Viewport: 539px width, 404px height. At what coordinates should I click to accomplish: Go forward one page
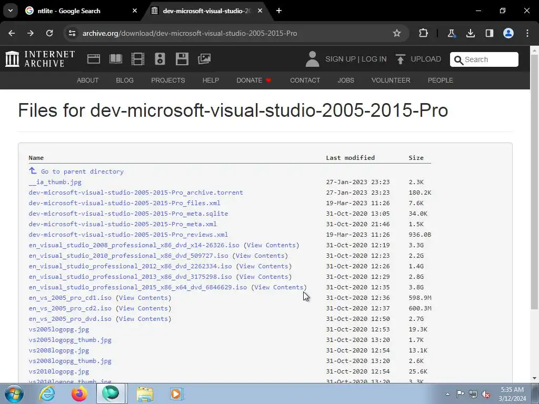(31, 33)
